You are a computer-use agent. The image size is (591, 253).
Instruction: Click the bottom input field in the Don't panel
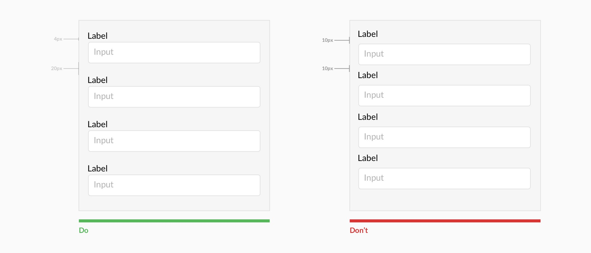(444, 178)
